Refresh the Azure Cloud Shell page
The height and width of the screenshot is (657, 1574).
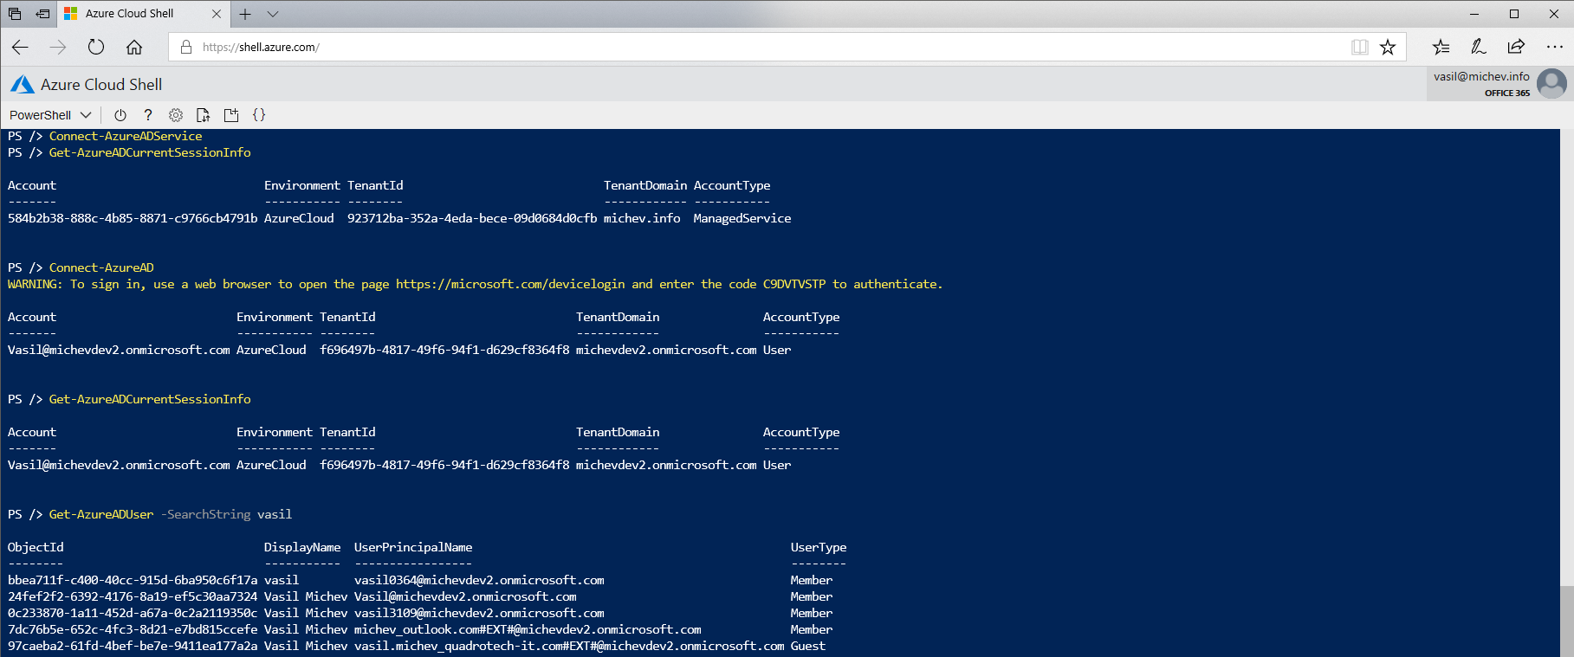(x=96, y=48)
